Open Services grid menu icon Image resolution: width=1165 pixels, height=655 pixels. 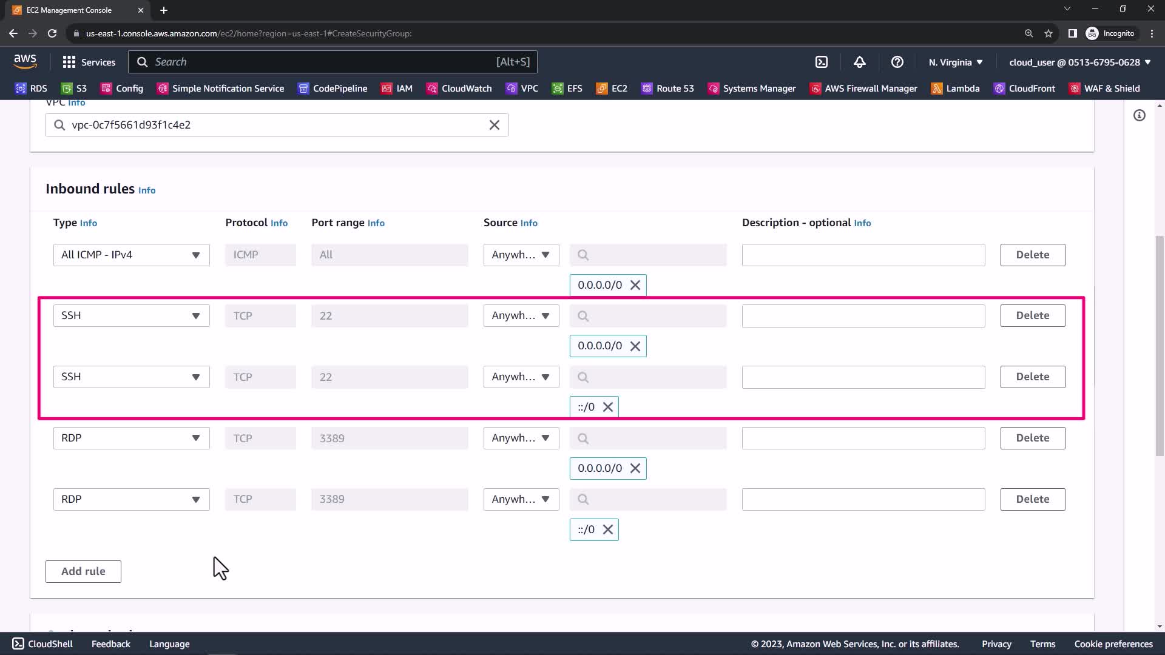pos(69,62)
